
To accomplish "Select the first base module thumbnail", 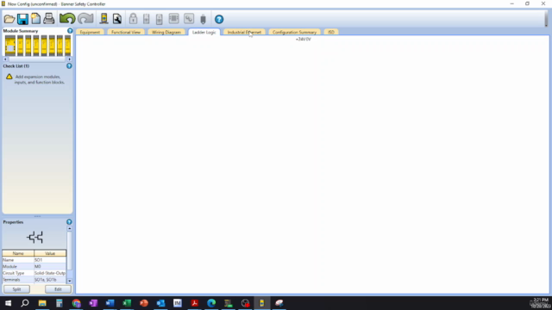I will tap(10, 46).
